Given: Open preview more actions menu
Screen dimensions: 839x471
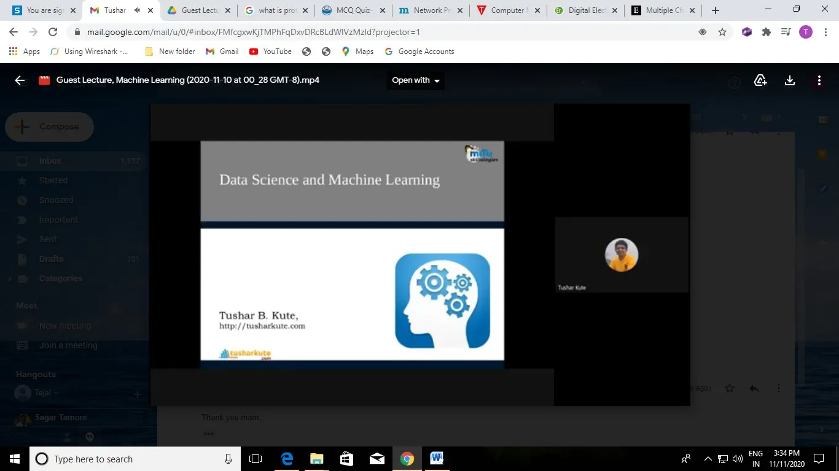Looking at the screenshot, I should (x=819, y=80).
